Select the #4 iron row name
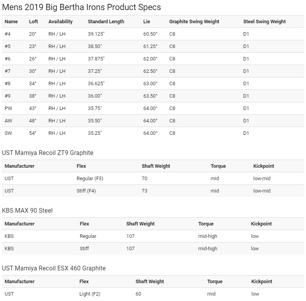Screen dimensions: 306x301 8,34
